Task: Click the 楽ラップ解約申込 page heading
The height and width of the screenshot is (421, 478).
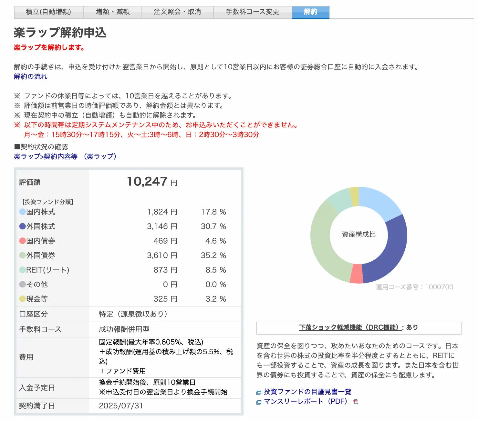Action: pos(60,33)
